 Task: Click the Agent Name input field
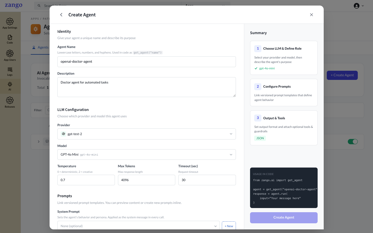146,62
